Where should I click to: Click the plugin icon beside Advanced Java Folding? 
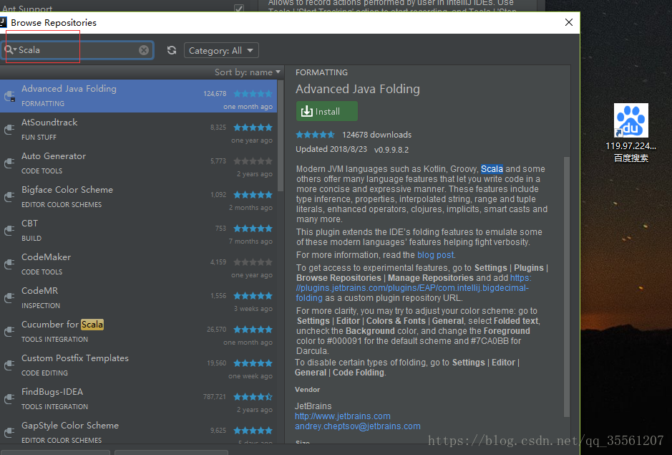(9, 96)
